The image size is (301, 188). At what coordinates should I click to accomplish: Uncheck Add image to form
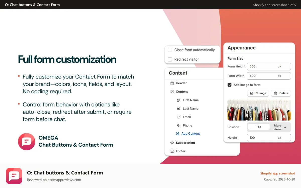coord(230,85)
